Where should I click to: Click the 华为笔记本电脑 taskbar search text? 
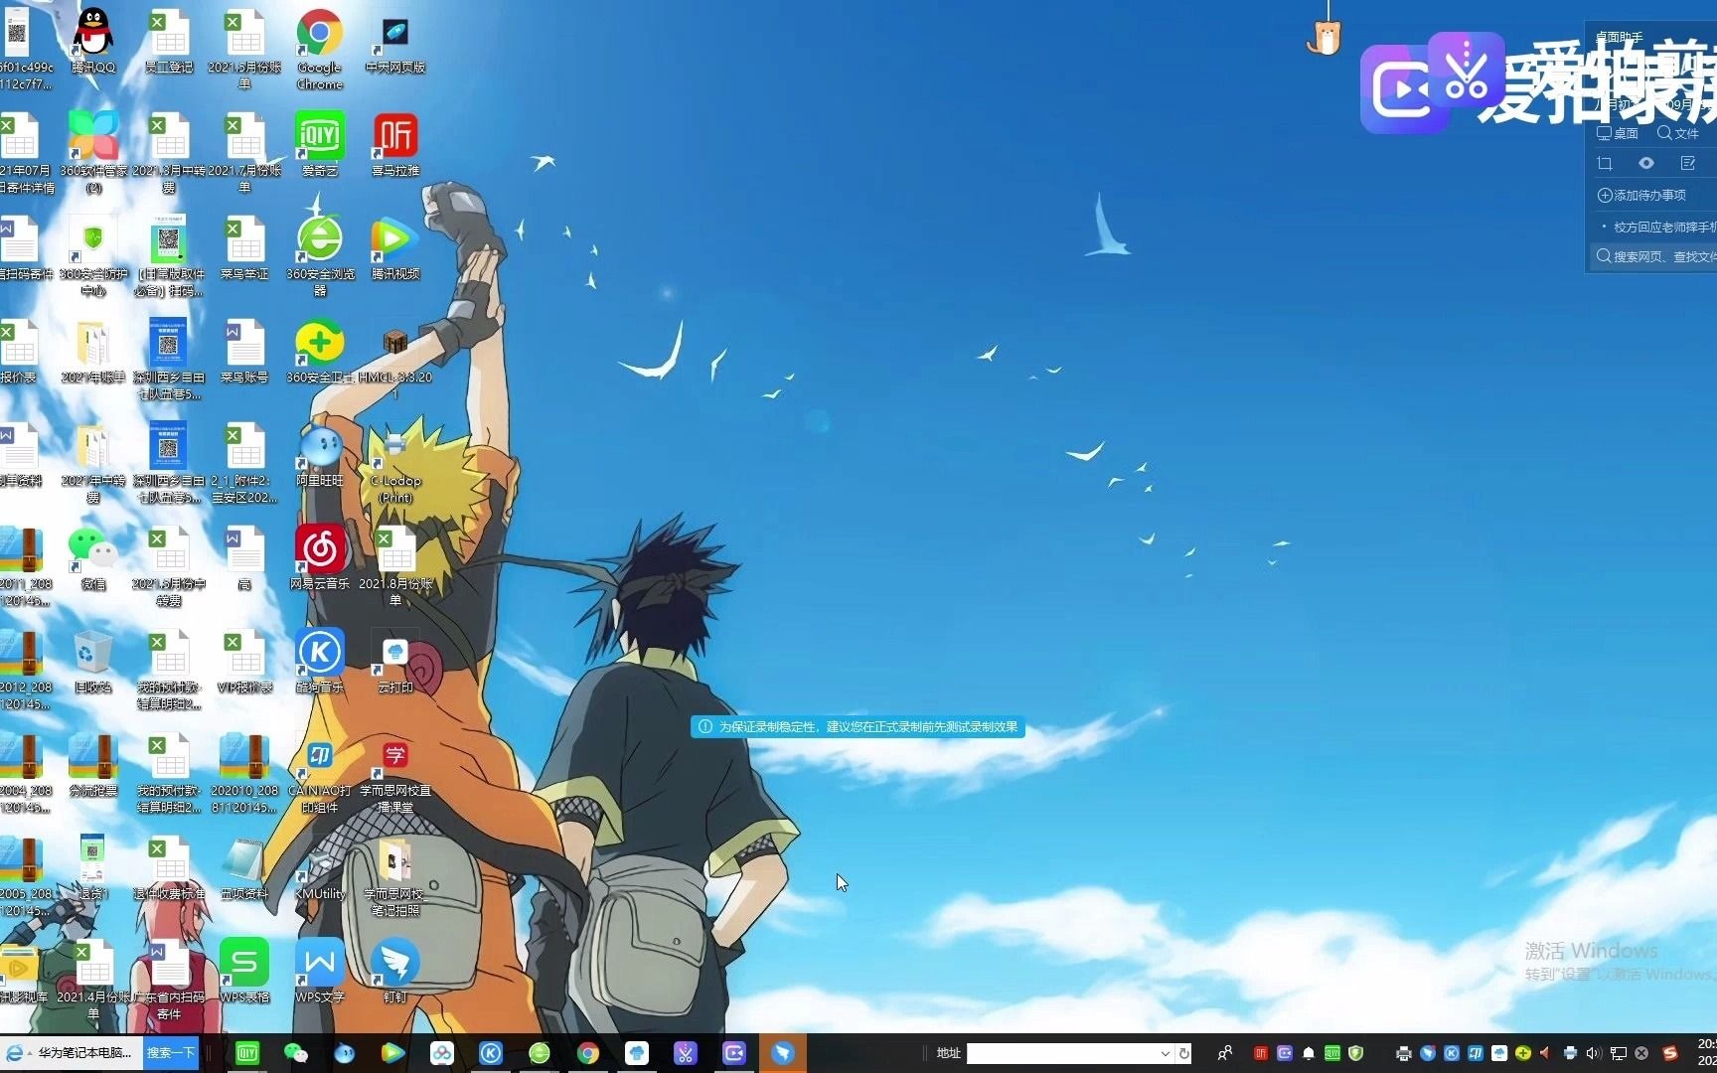(x=84, y=1053)
